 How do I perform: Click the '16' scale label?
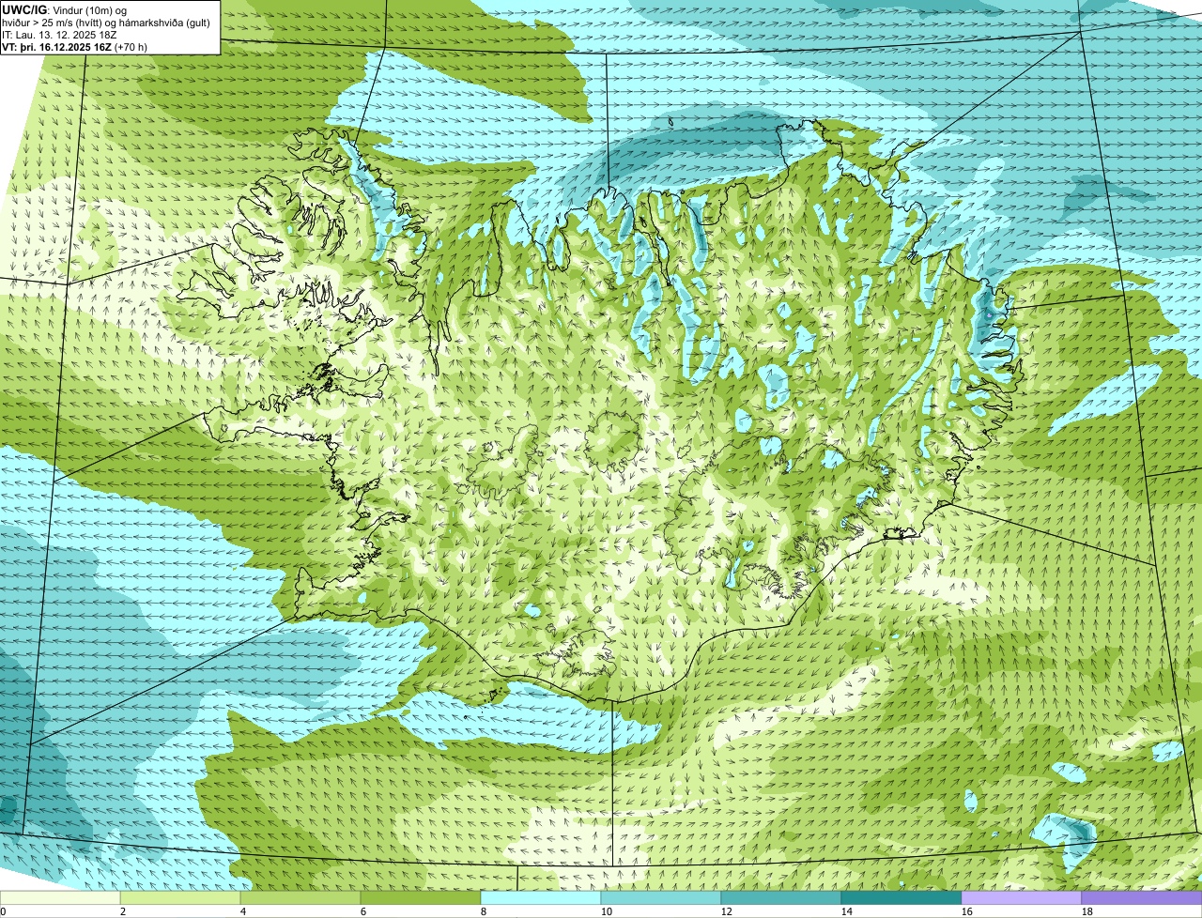(967, 911)
